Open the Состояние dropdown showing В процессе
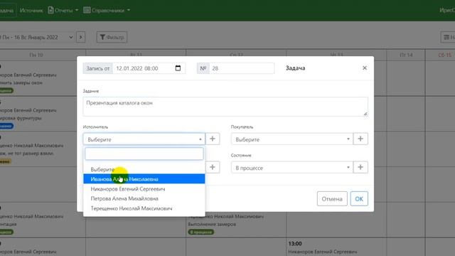This screenshot has width=455, height=256. (x=292, y=168)
